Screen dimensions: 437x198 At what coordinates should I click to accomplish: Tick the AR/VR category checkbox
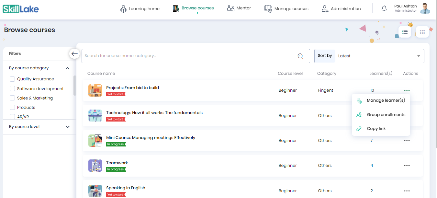[12, 117]
